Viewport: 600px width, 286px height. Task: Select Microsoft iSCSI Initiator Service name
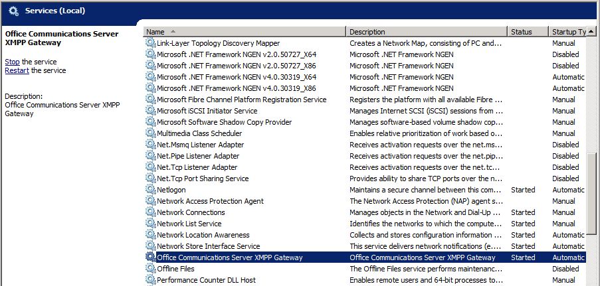(207, 111)
